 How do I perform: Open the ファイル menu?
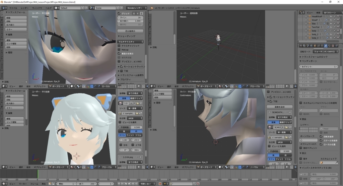(13, 8)
